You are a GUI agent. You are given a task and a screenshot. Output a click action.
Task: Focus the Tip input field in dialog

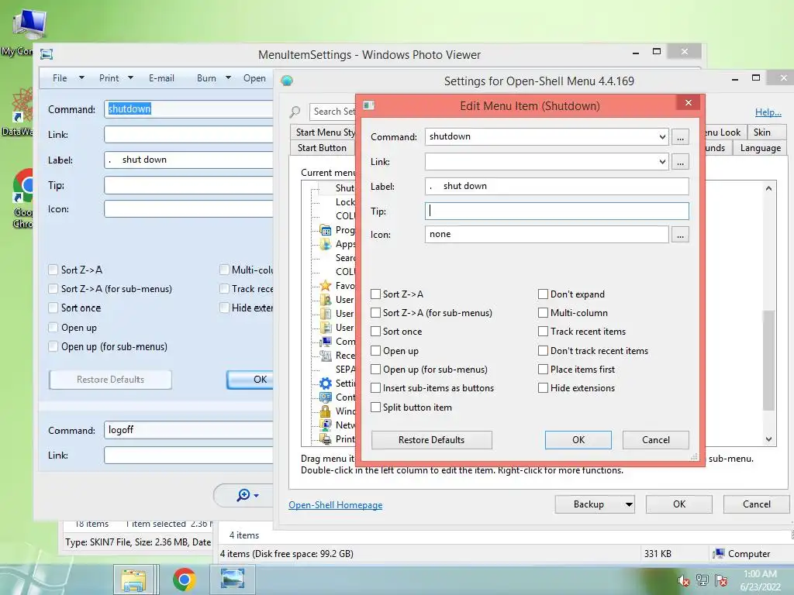(557, 211)
